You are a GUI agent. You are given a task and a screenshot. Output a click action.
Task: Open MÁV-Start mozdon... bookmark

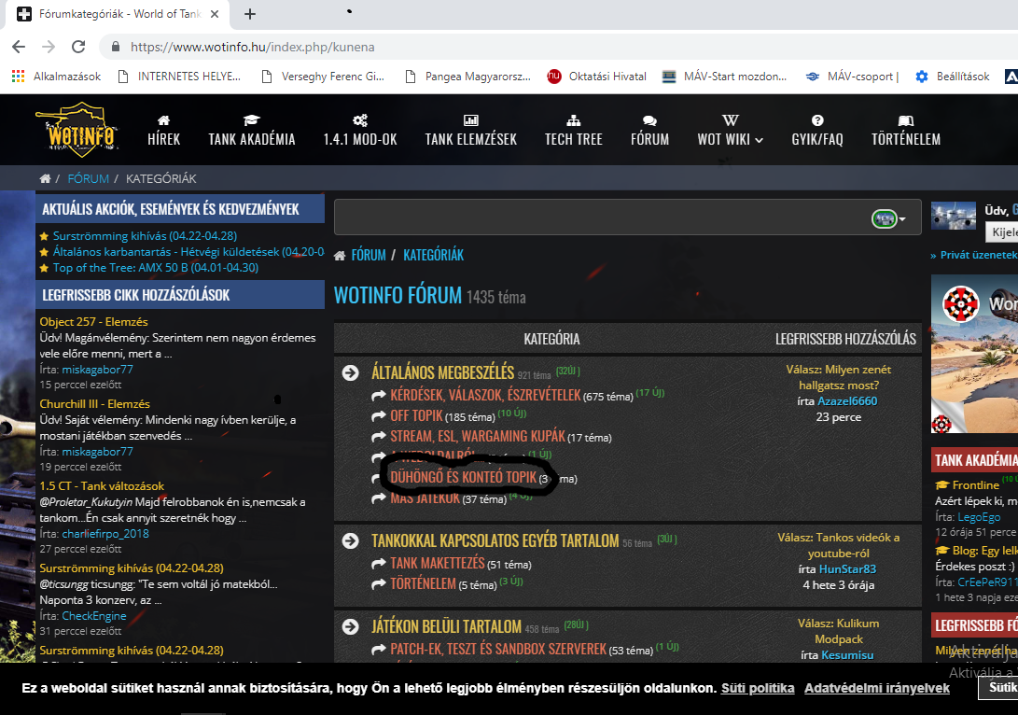point(724,77)
